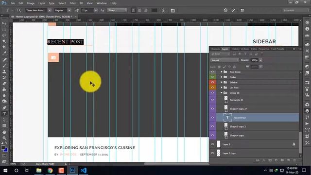Expand the Sidebar group

pos(222,82)
